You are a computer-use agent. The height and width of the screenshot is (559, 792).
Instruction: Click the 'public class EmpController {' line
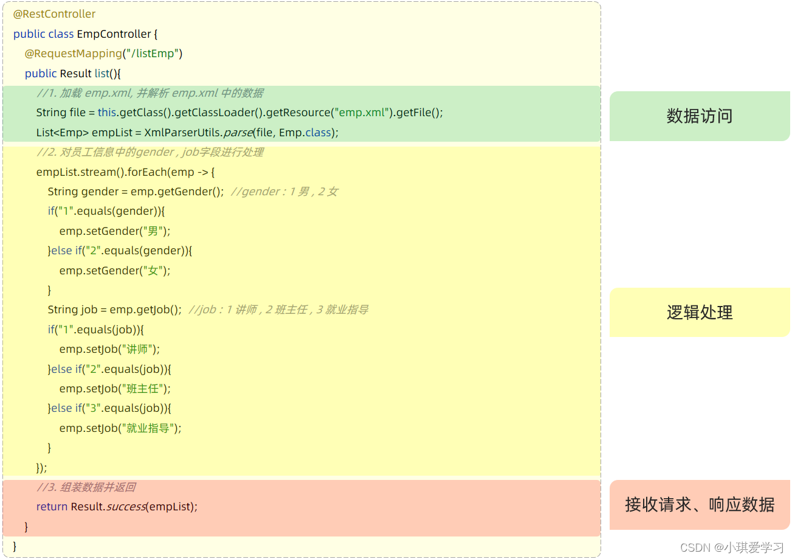pos(86,34)
